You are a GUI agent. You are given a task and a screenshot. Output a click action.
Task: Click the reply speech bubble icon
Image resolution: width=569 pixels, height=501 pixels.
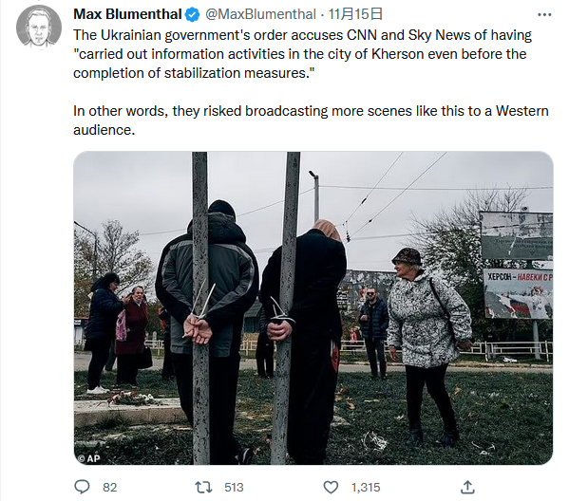[82, 487]
